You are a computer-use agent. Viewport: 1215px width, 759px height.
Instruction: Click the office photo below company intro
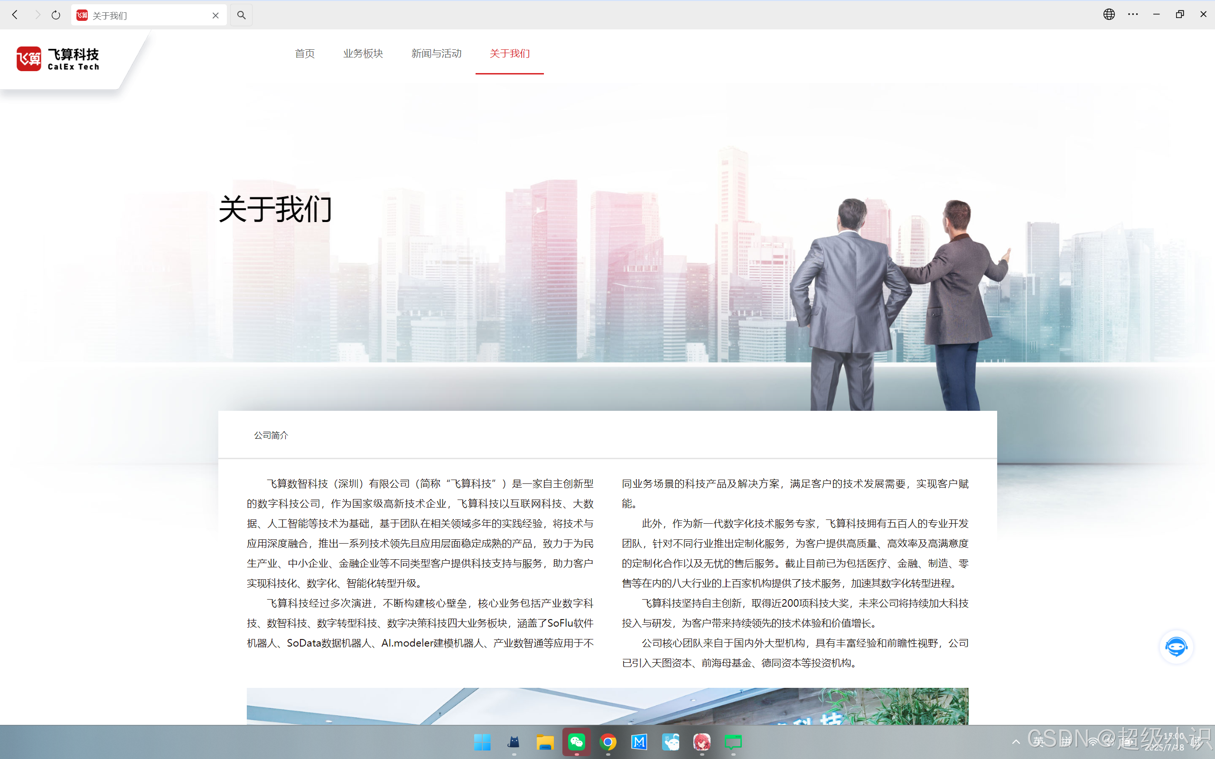coord(607,706)
